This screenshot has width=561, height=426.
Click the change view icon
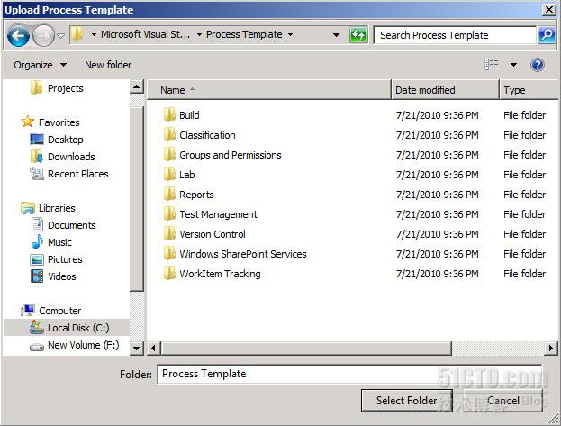coord(492,65)
